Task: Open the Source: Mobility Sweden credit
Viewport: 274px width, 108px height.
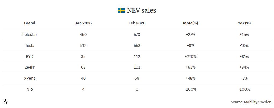Action: click(x=251, y=102)
